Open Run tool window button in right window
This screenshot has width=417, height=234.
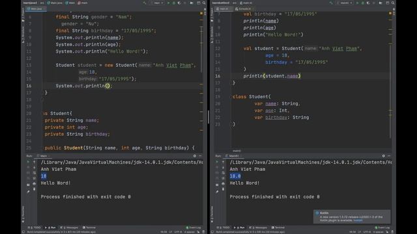click(x=239, y=227)
